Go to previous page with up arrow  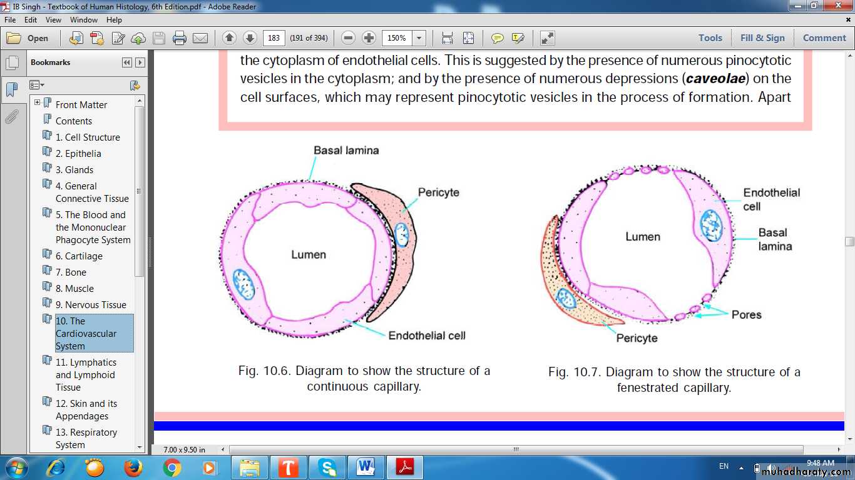coord(229,38)
